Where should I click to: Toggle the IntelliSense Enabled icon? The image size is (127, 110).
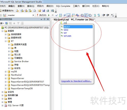68,15
